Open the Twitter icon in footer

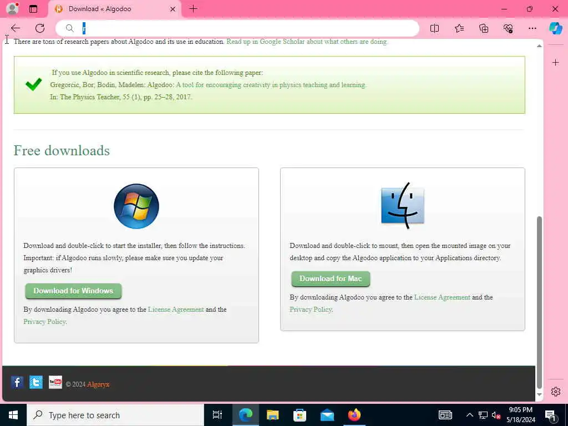click(x=36, y=382)
